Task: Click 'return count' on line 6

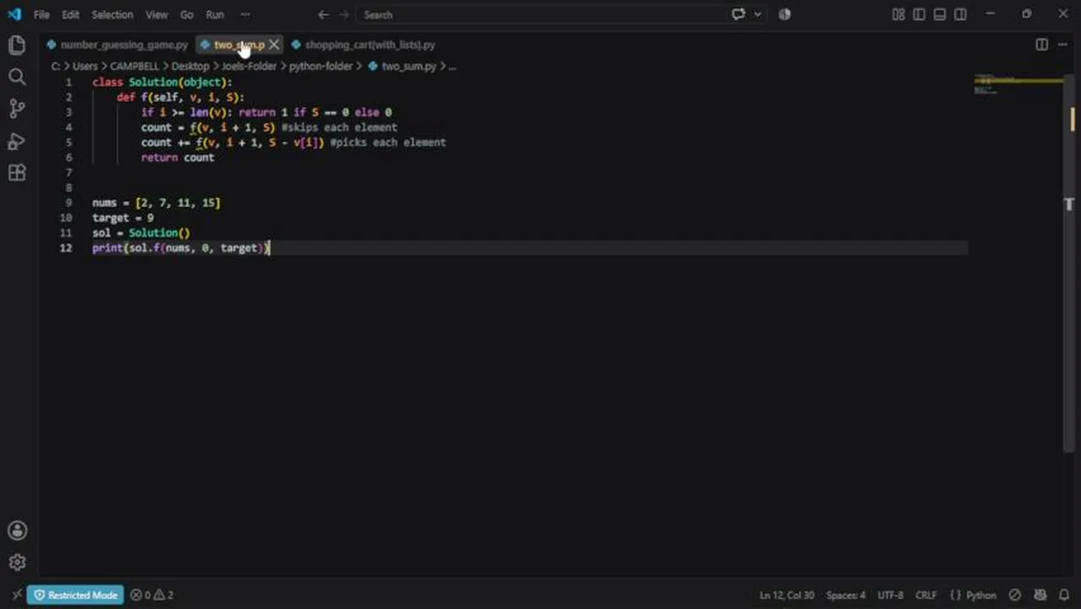Action: (178, 157)
